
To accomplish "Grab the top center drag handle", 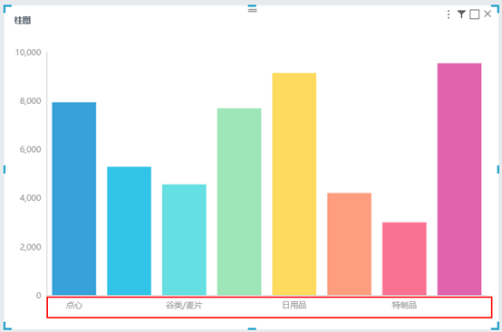I will point(252,9).
